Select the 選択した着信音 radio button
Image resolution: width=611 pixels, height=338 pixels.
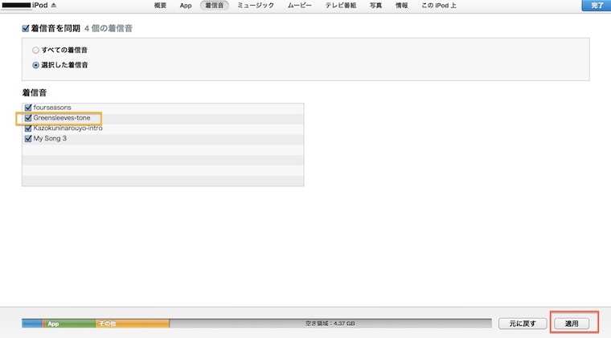click(x=35, y=65)
